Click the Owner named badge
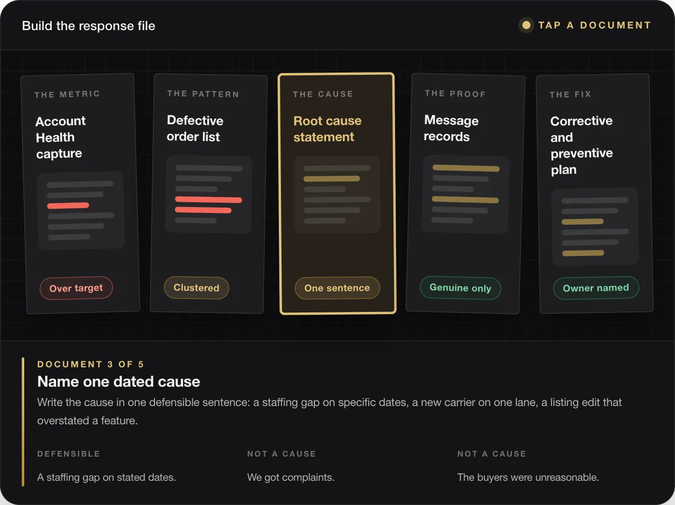Screen dimensions: 675x505 [596, 288]
